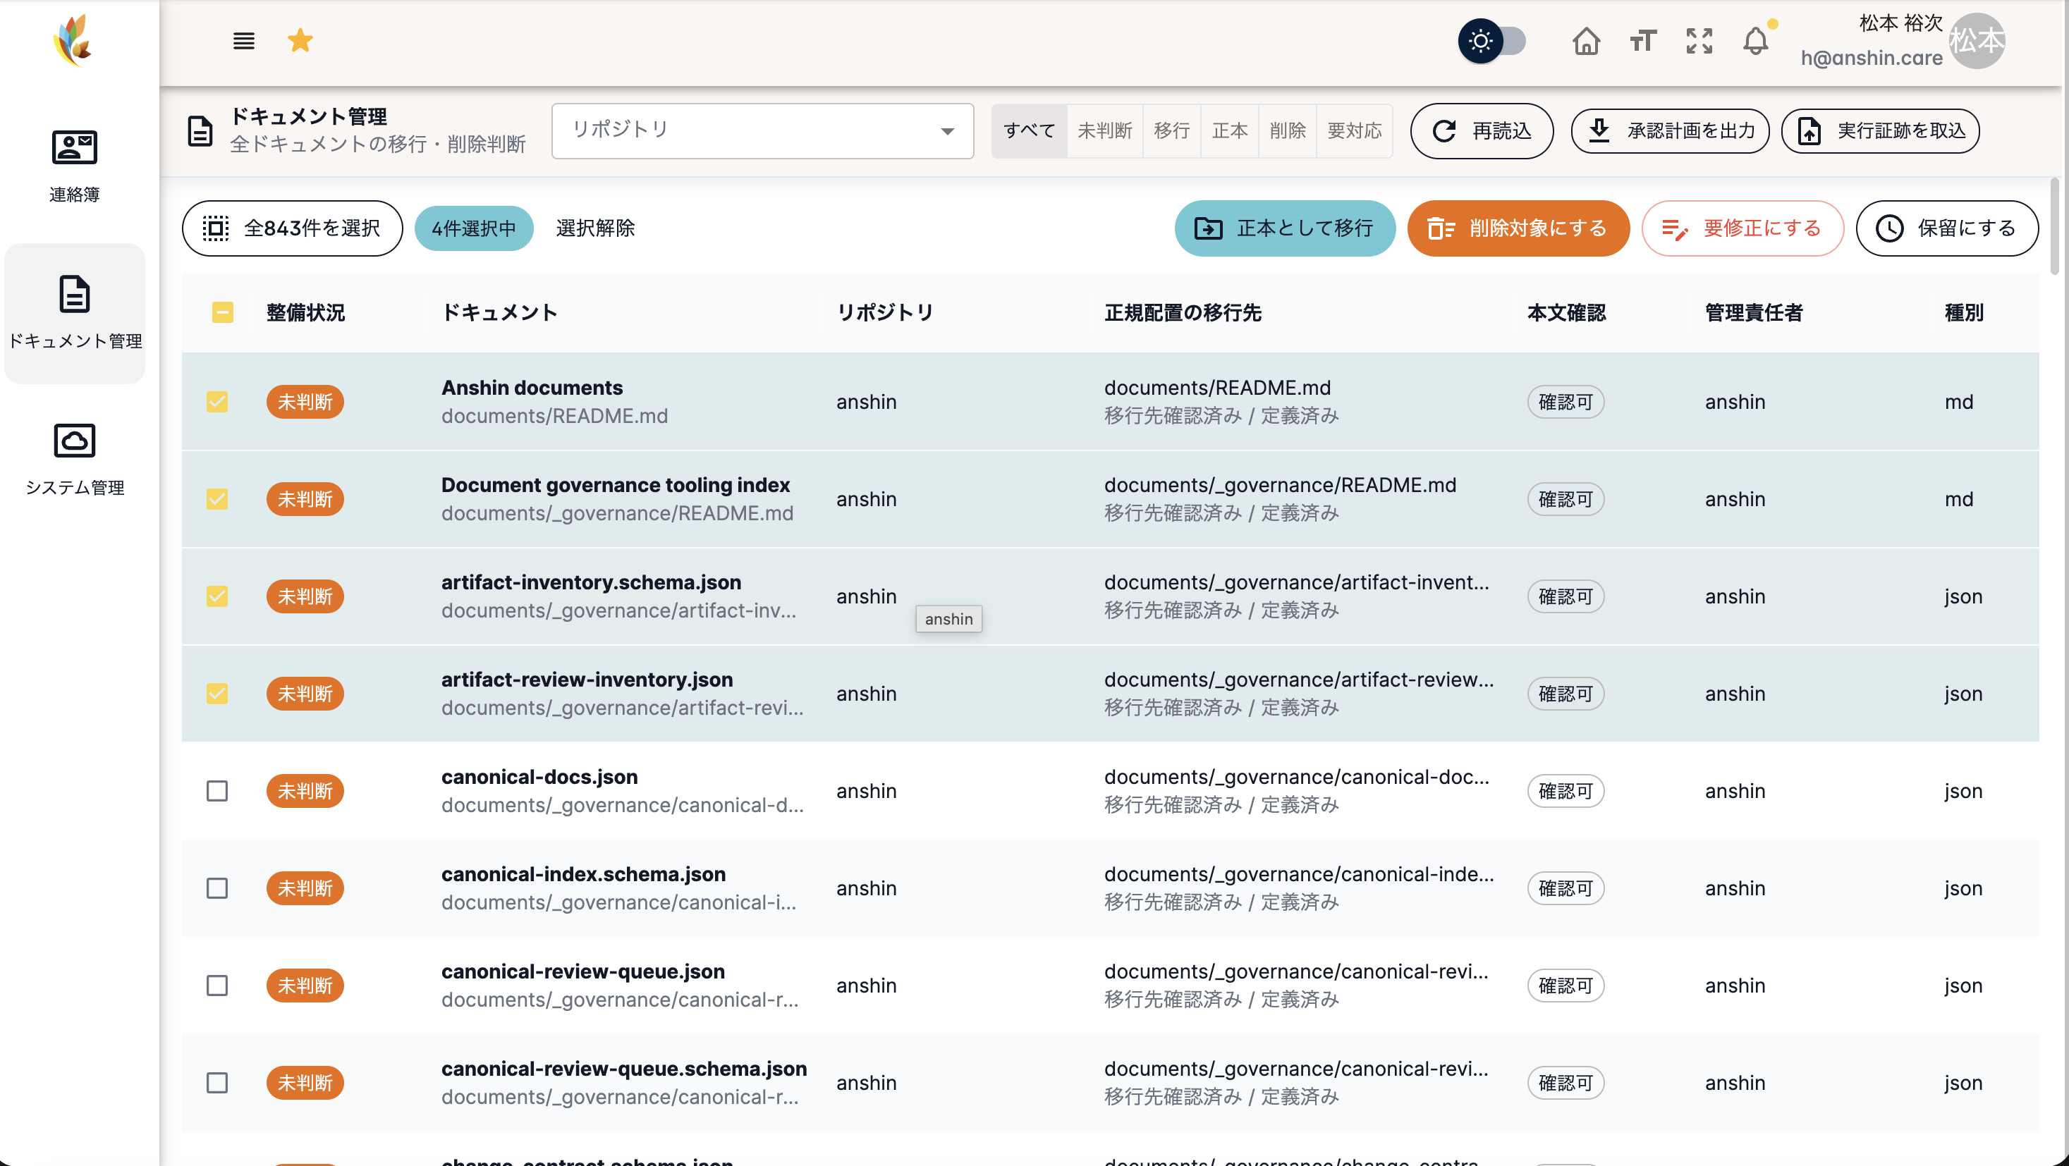Open Document governance tooling index title
Image resolution: width=2069 pixels, height=1166 pixels.
615,484
